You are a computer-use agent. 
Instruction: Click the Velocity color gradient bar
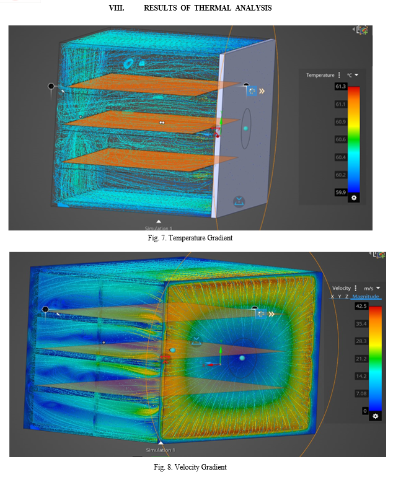point(375,359)
